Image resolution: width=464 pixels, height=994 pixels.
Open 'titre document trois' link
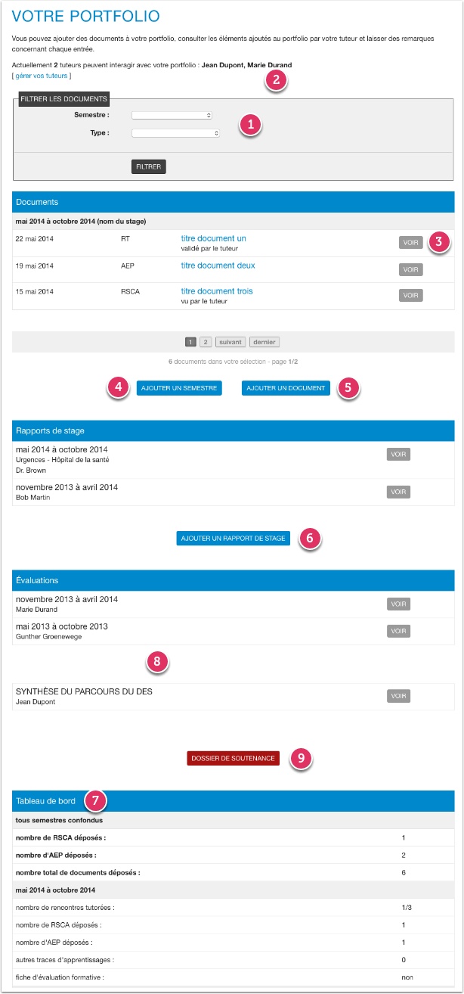217,291
